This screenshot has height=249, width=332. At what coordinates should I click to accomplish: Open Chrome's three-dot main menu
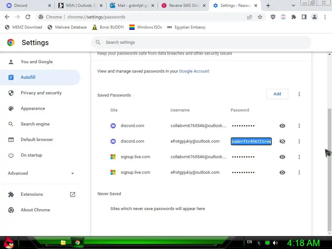point(325,17)
